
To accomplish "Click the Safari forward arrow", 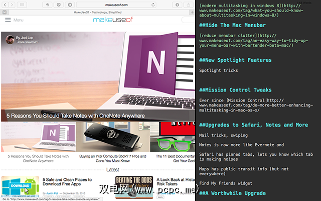I will coord(14,5).
